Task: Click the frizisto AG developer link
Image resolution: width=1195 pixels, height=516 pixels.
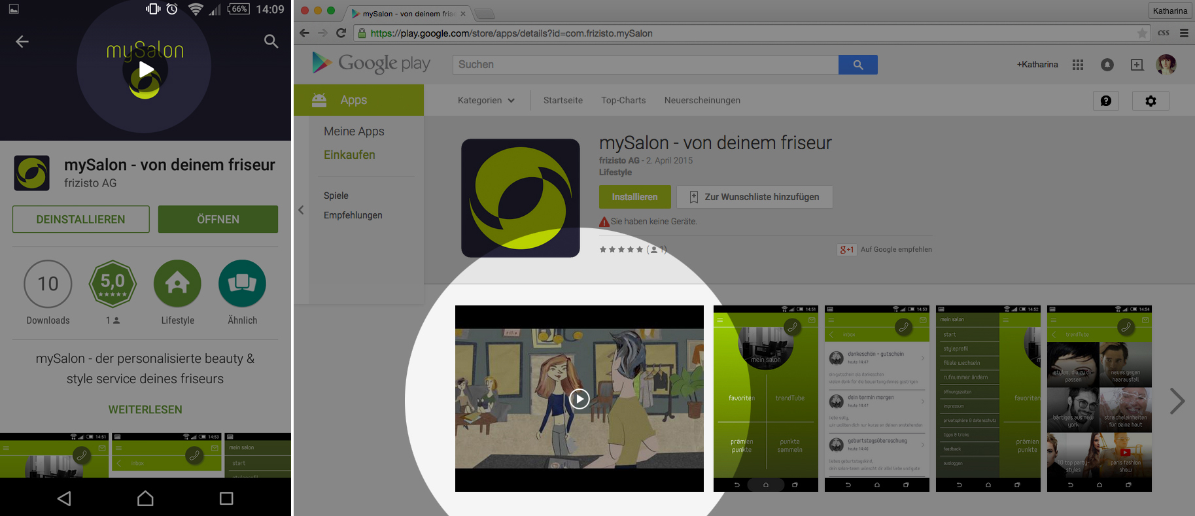Action: (619, 160)
